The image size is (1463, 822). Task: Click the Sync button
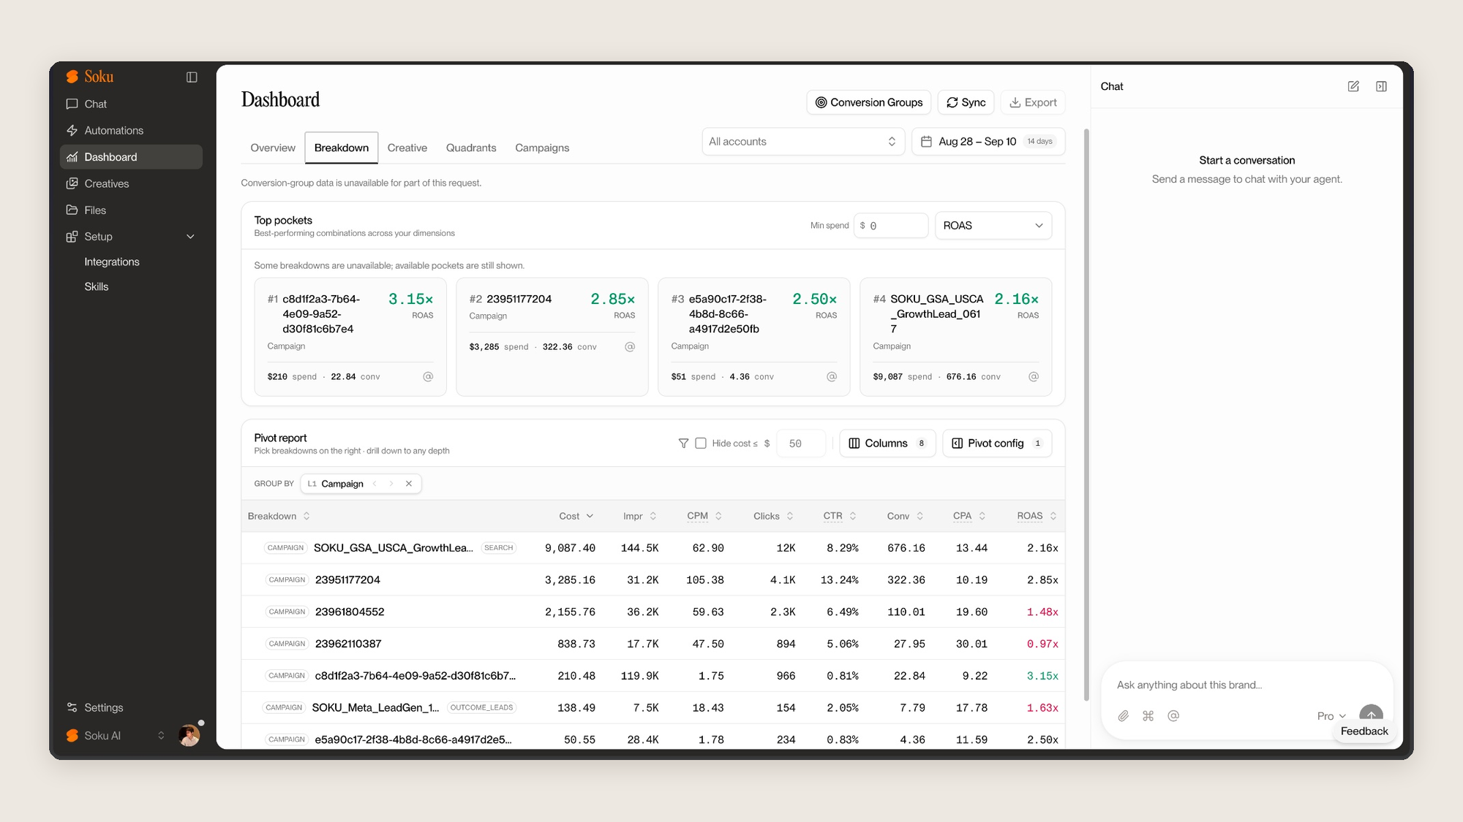(x=966, y=102)
